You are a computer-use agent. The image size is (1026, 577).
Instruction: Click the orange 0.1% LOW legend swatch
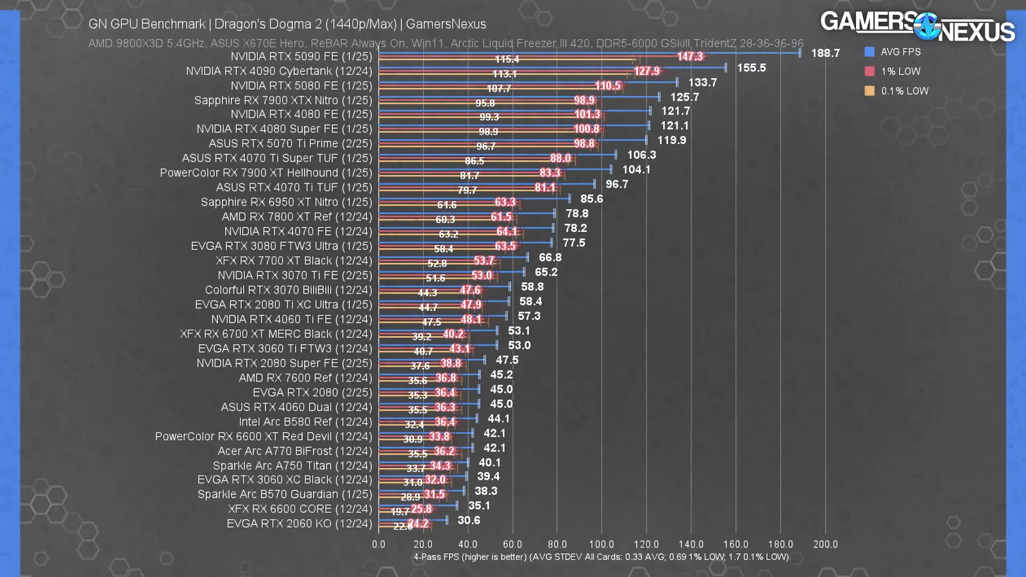point(870,91)
